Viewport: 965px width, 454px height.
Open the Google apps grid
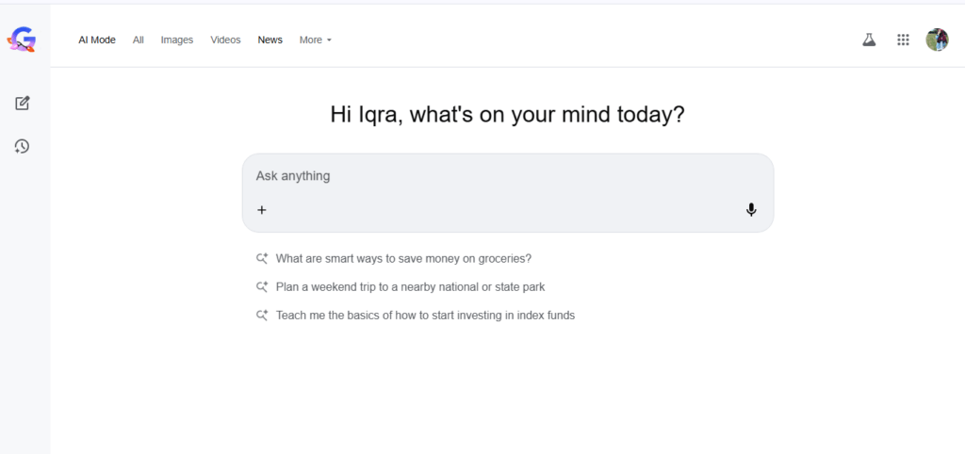tap(903, 40)
